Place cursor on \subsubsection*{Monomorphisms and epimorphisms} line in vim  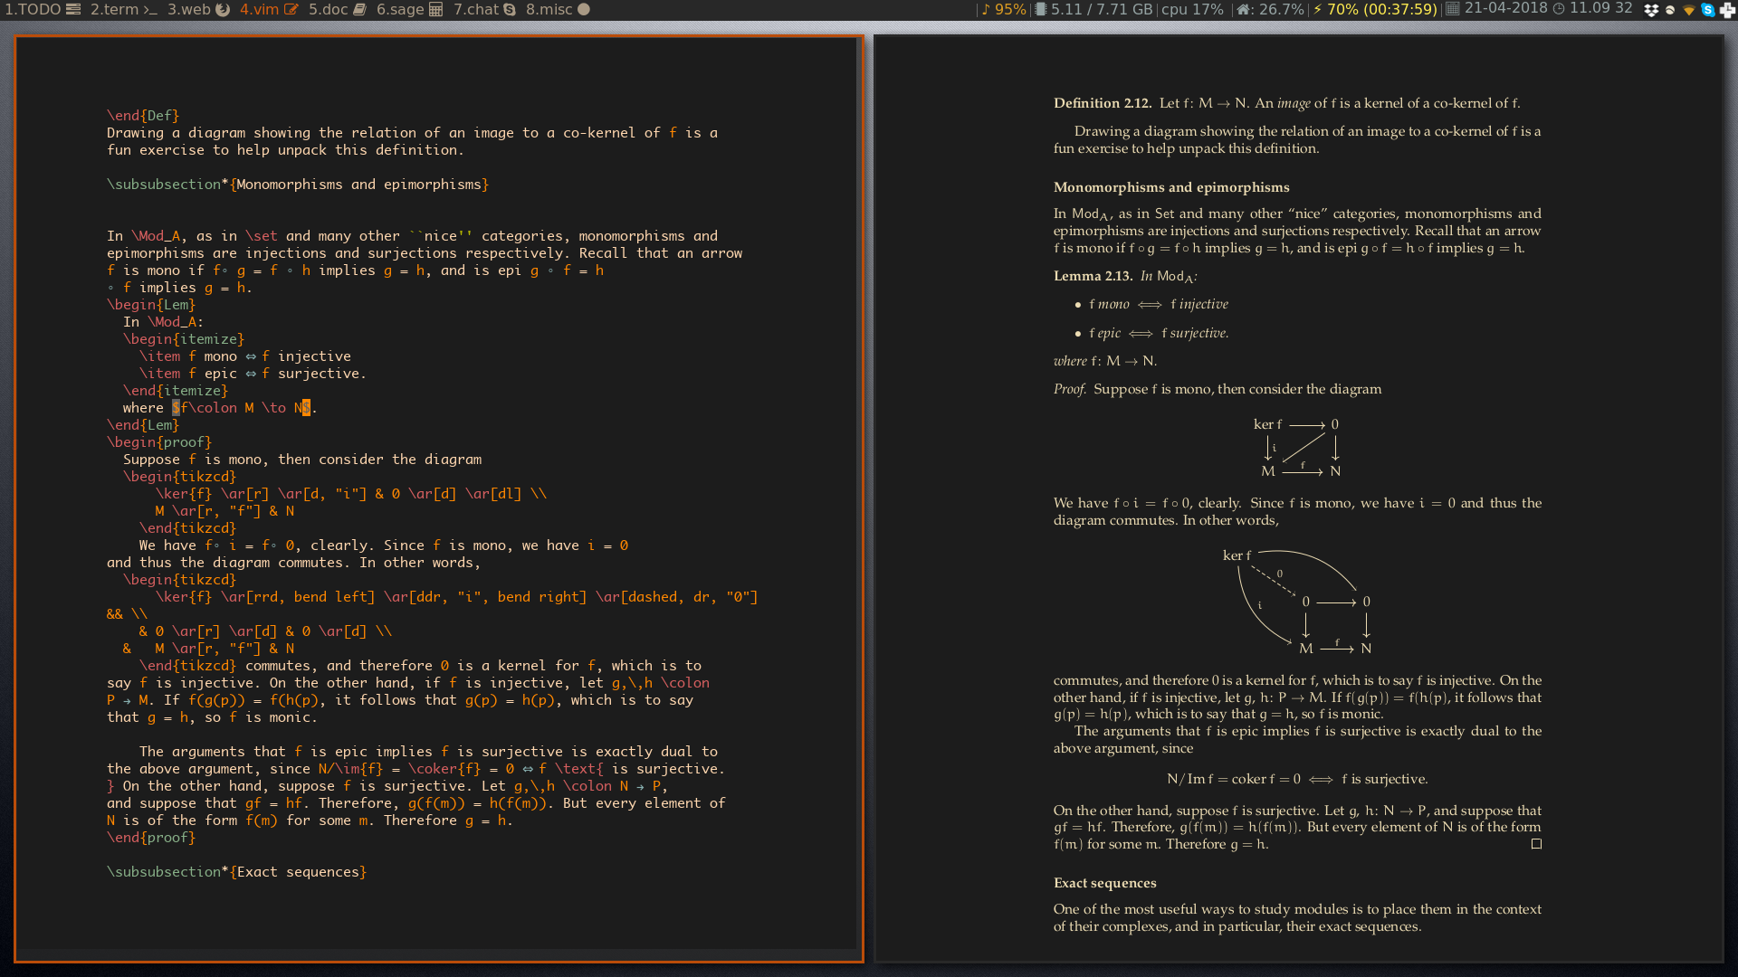(x=298, y=185)
